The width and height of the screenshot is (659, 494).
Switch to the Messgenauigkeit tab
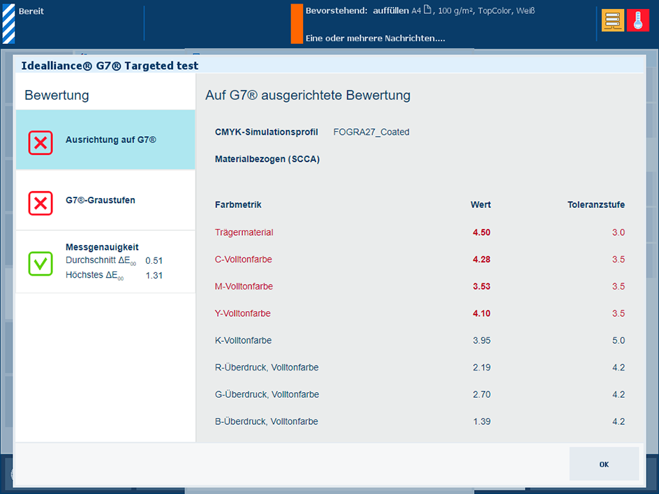point(105,262)
